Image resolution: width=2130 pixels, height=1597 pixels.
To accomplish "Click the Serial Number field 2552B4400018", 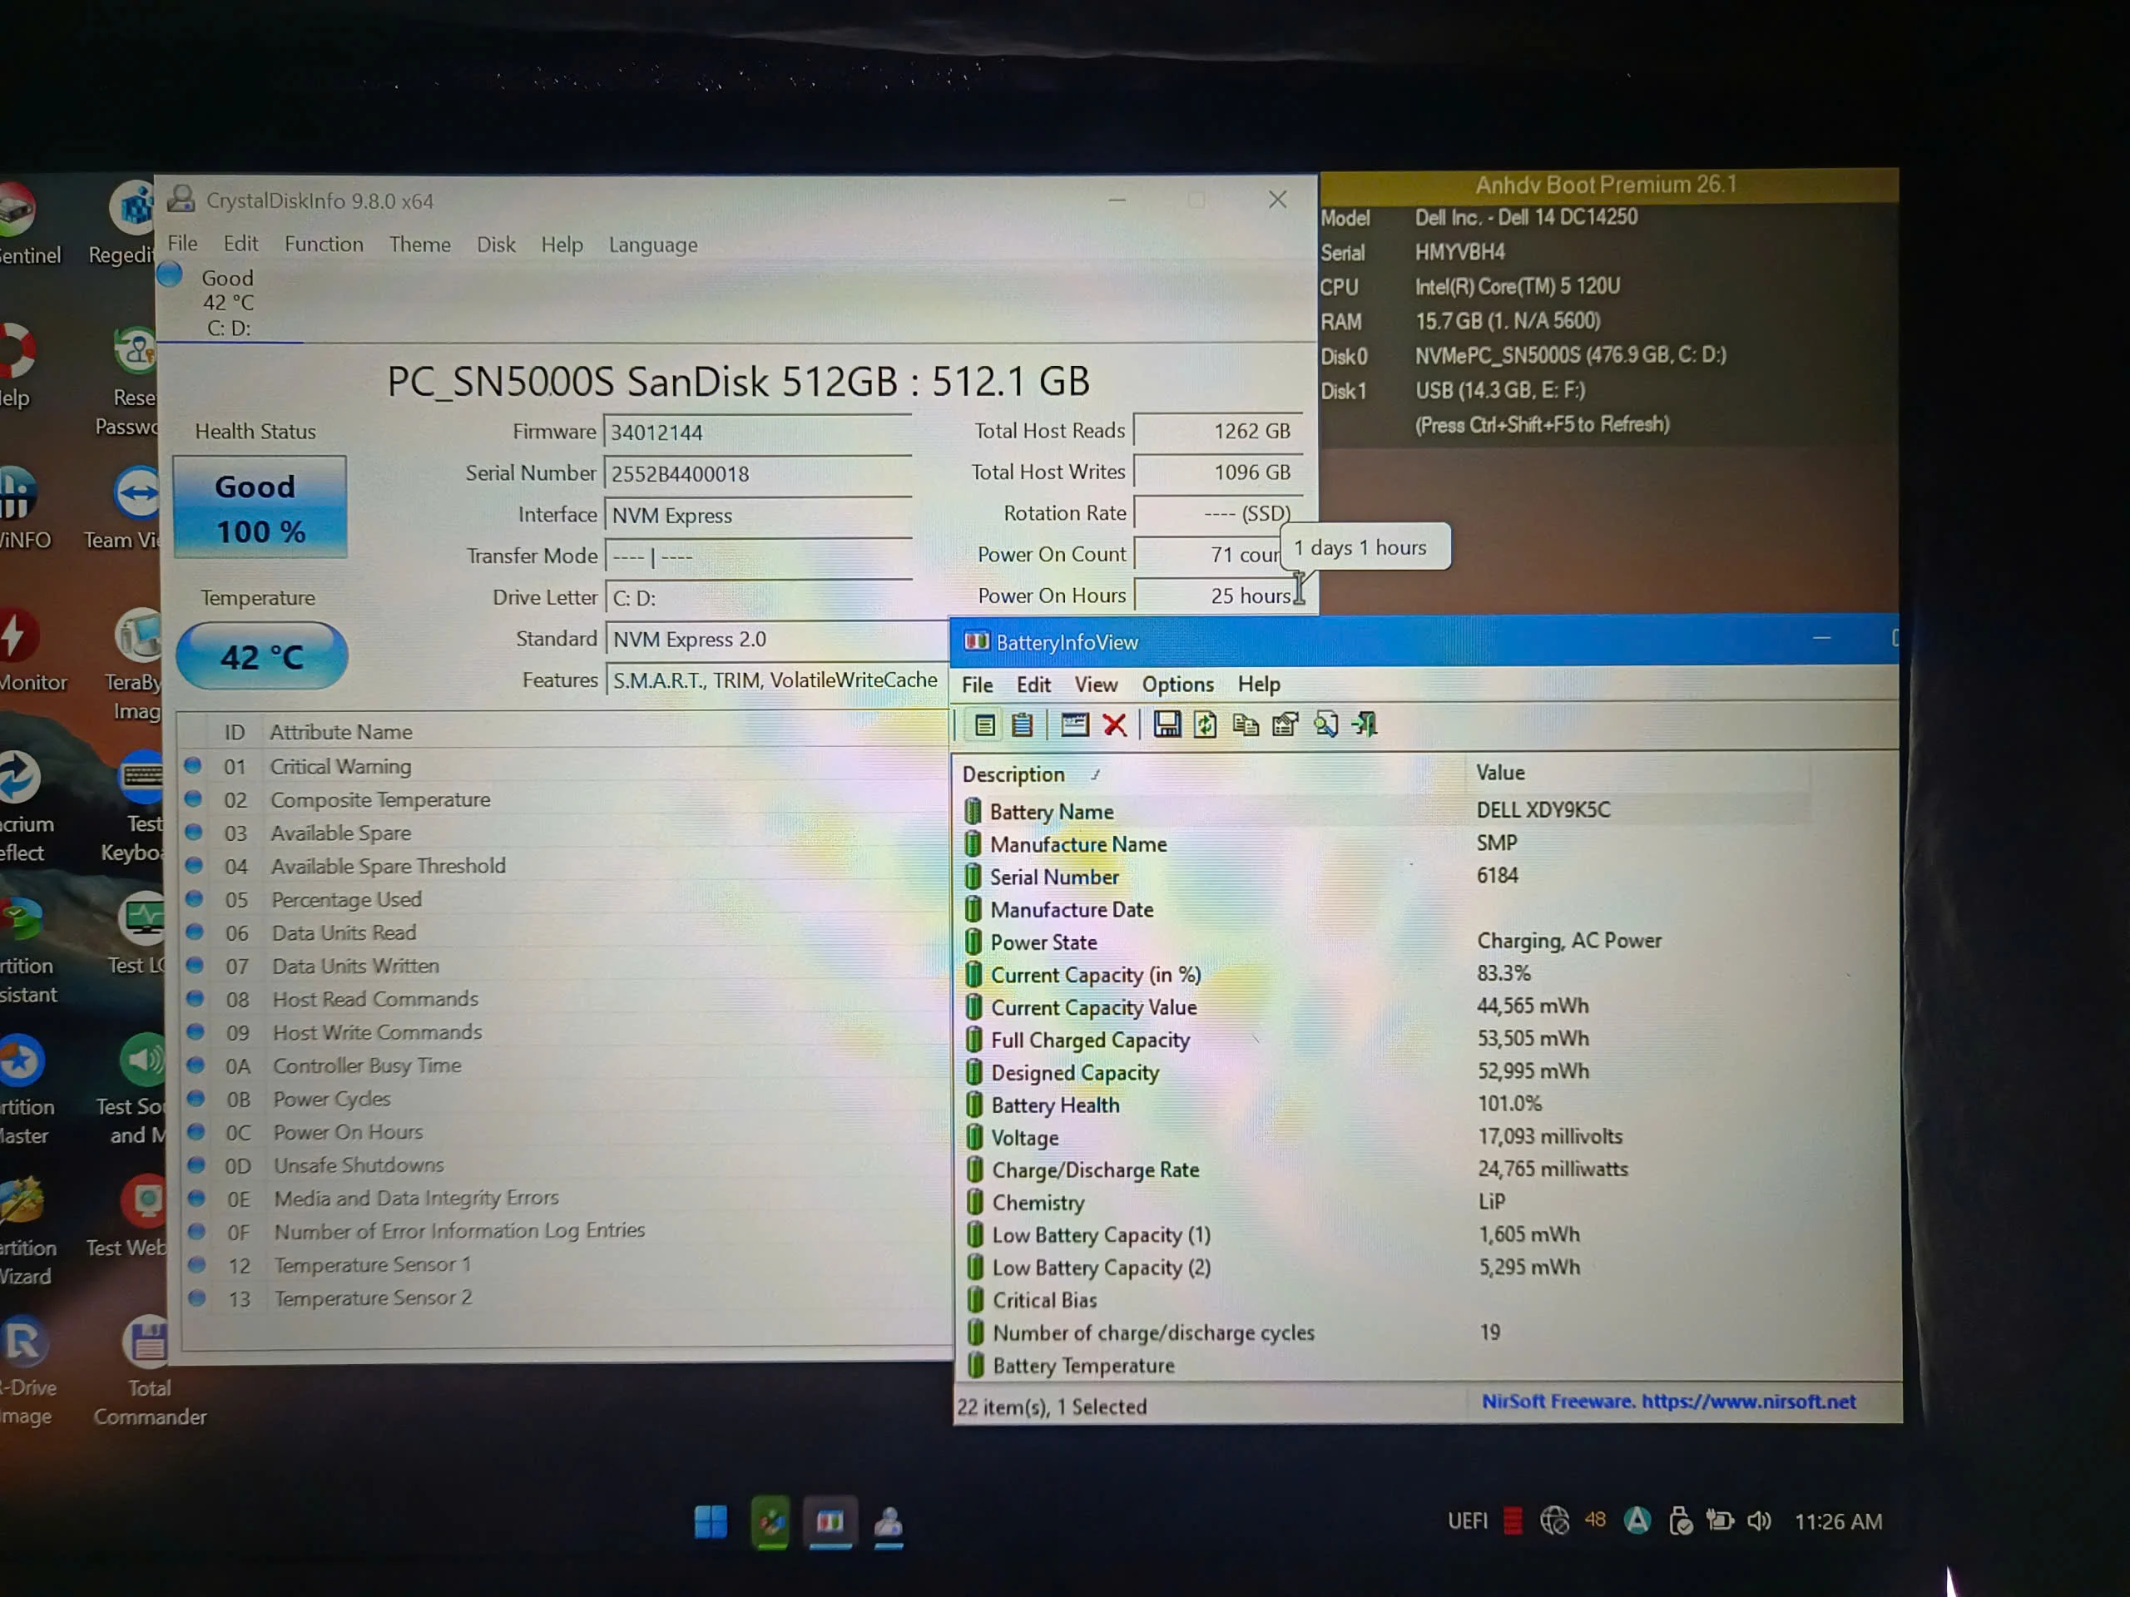I will click(x=758, y=472).
